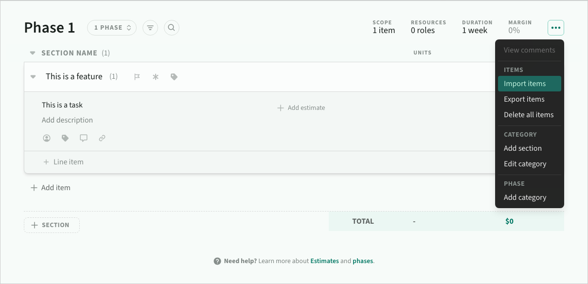The image size is (588, 284).
Task: Click the tag icon next to the feature
Action: 174,77
